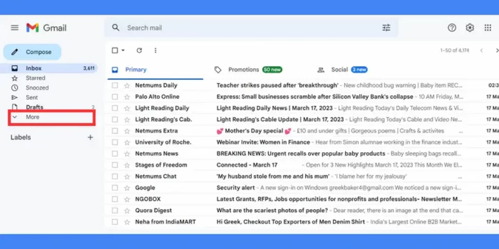Click the search magnifier icon
Image resolution: width=499 pixels, height=249 pixels.
tap(115, 28)
